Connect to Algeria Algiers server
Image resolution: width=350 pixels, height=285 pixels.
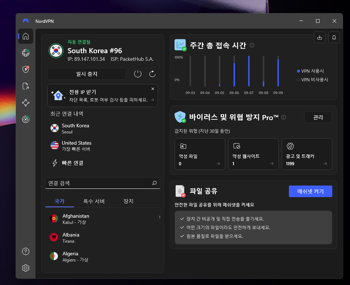103,256
